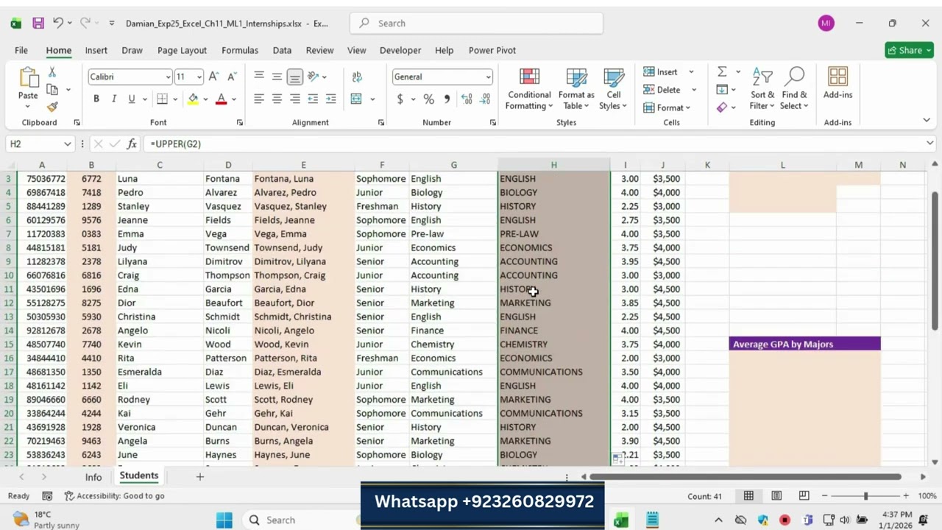Apply the Borders icon
The image size is (942, 530).
point(163,99)
